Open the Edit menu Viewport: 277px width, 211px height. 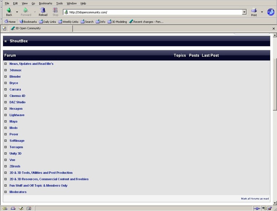(15, 3)
